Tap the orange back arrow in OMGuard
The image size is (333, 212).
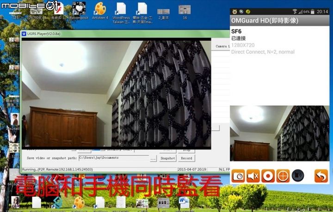pos(321,176)
